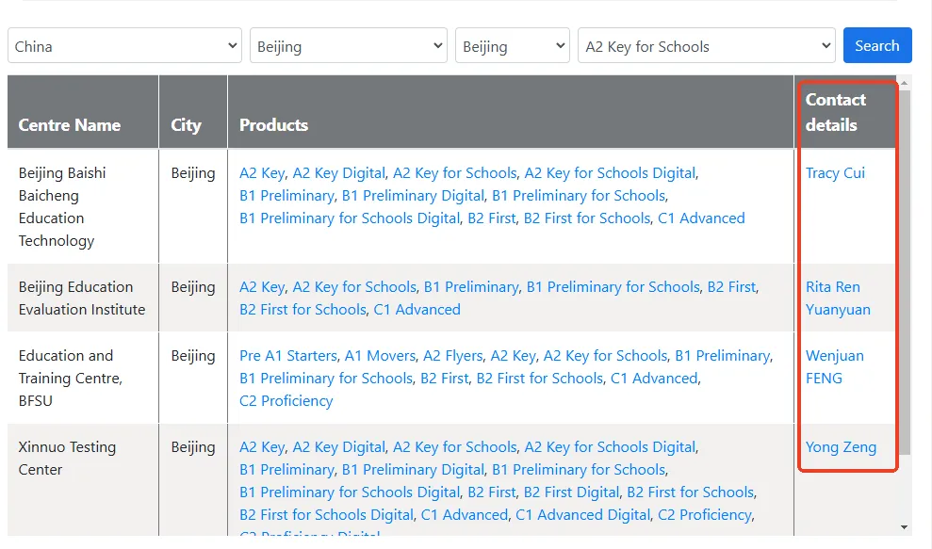Open the A1 Movers product link
932x549 pixels.
pyautogui.click(x=380, y=356)
